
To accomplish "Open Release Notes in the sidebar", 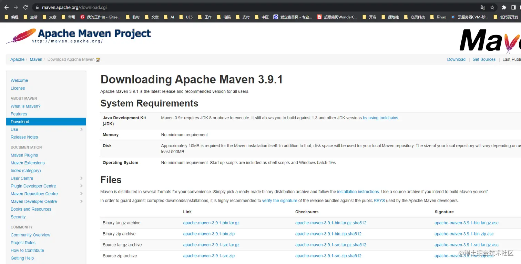I will (x=24, y=137).
